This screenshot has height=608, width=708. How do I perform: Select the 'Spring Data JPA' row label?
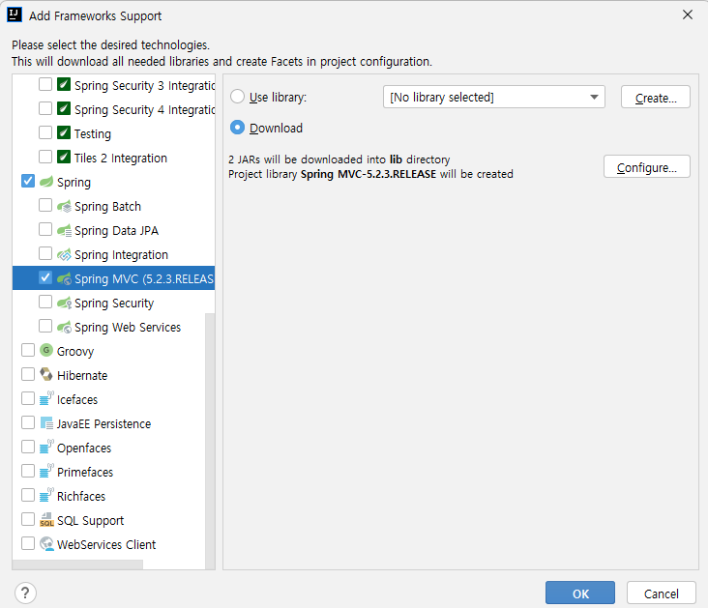[116, 231]
